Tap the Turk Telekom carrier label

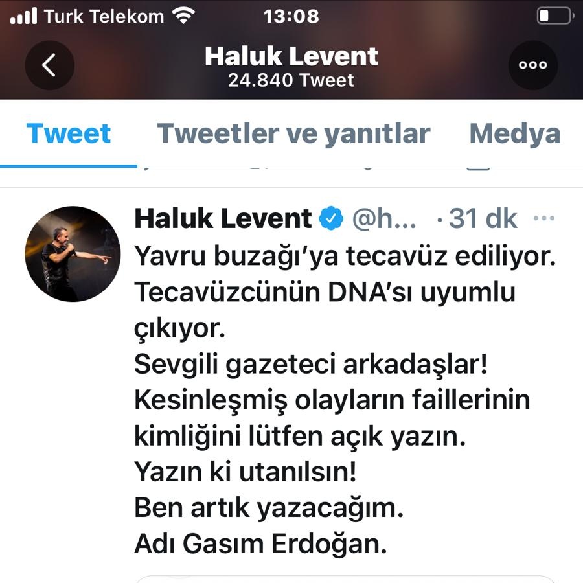[104, 16]
